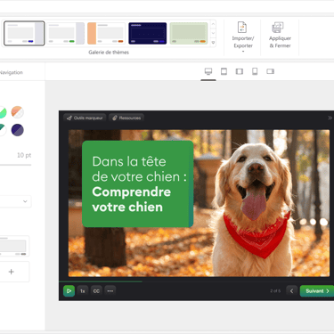The image size is (334, 334).
Task: Choose the green-accent theme thumbnail
Action: (66, 33)
